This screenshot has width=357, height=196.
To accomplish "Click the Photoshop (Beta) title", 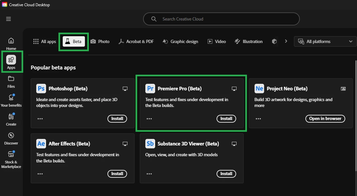I will click(x=68, y=89).
